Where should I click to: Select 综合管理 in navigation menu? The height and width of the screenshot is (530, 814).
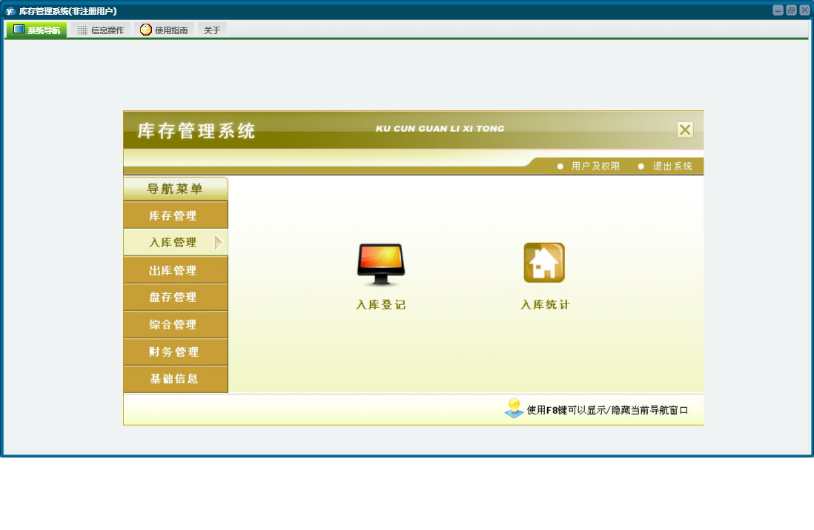(x=176, y=325)
